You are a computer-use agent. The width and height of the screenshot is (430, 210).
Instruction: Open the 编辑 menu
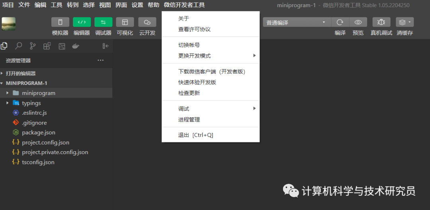tap(40, 5)
